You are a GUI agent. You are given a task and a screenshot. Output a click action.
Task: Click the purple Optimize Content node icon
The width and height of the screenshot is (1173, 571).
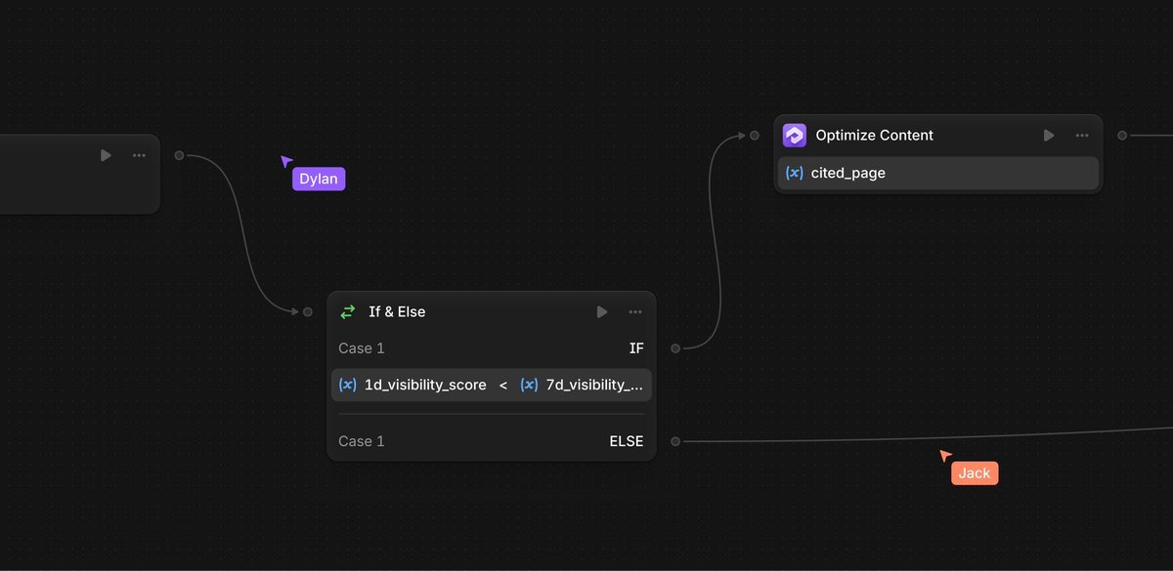[x=795, y=136]
